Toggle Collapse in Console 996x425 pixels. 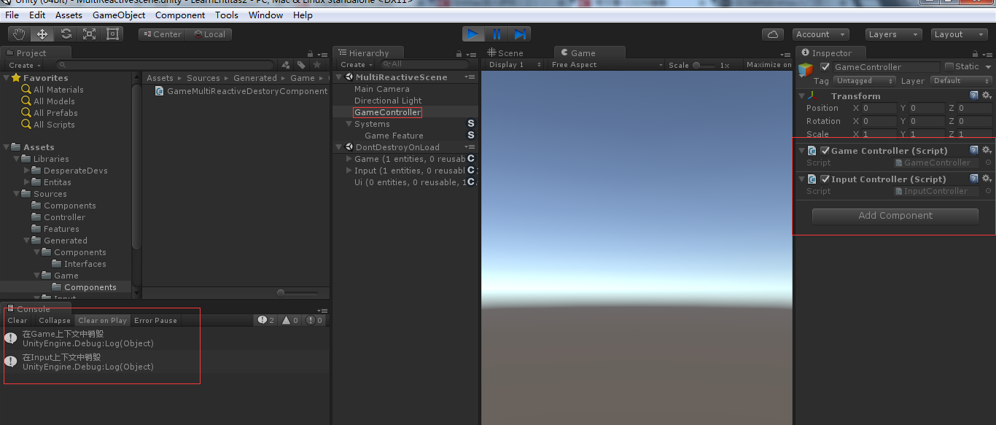click(55, 320)
